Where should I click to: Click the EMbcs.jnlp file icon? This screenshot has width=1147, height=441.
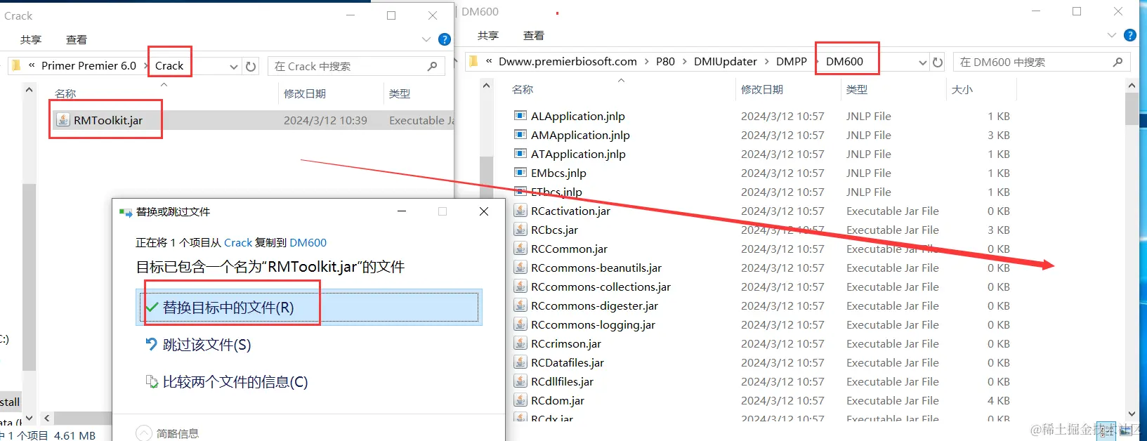[520, 173]
